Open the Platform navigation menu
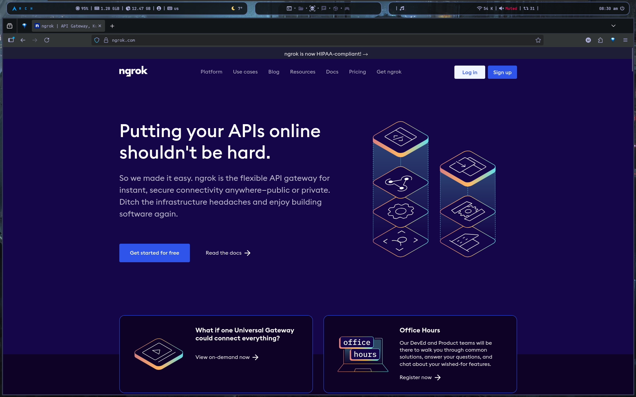 tap(211, 72)
